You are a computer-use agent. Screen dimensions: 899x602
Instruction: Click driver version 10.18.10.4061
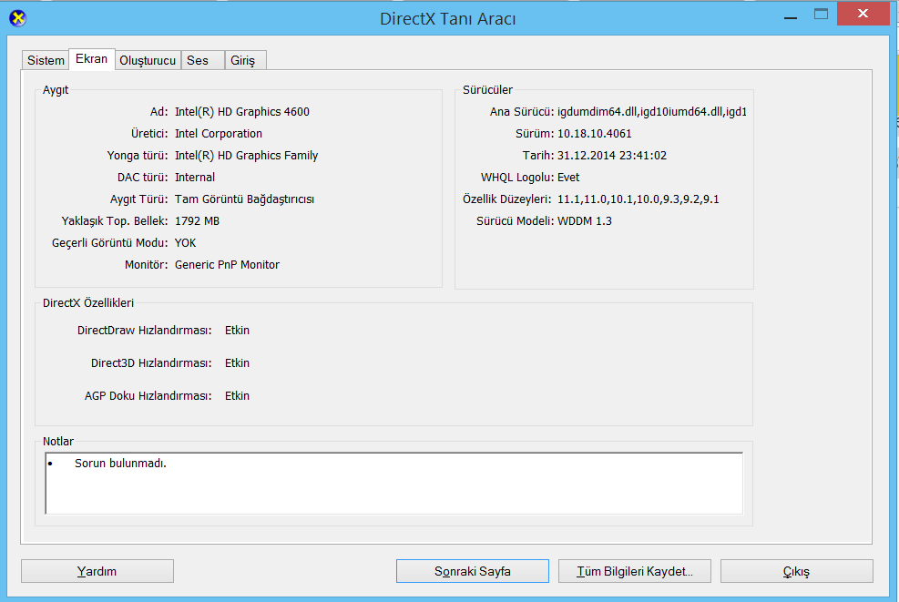(x=595, y=134)
